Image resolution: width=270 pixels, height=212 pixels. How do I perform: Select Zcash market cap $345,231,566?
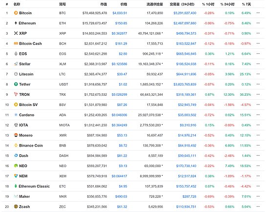click(97, 207)
